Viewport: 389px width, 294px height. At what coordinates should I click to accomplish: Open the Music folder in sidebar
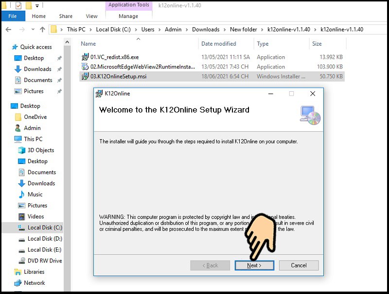[35, 195]
